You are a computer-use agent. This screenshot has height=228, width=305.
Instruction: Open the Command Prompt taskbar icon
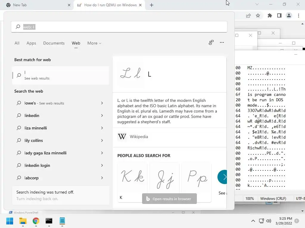[49, 221]
